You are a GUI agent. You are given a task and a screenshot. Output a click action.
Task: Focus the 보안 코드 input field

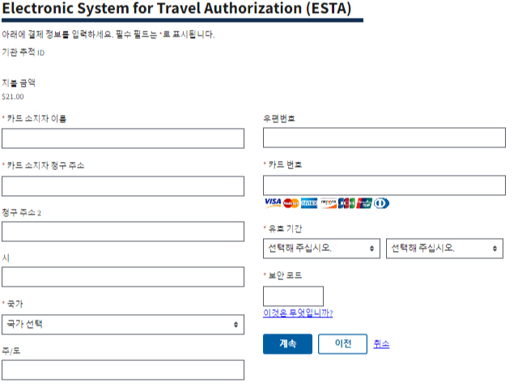pos(293,296)
